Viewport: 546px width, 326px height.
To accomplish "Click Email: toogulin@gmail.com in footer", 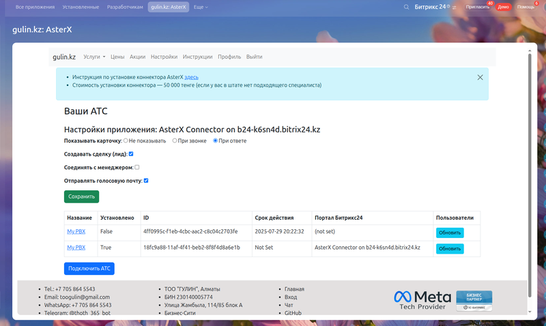I will (x=77, y=297).
